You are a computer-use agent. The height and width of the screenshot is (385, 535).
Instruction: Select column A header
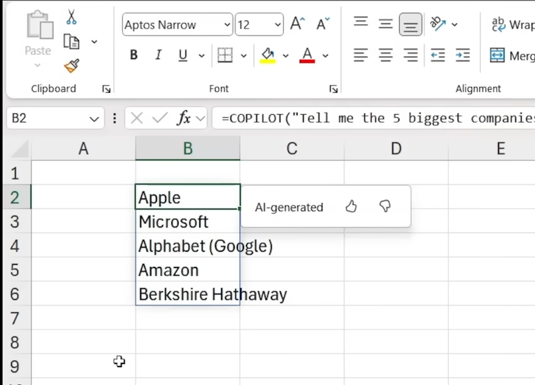click(x=83, y=148)
